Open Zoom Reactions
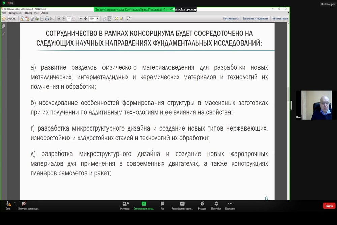The width and height of the screenshot is (337, 225). point(202,205)
